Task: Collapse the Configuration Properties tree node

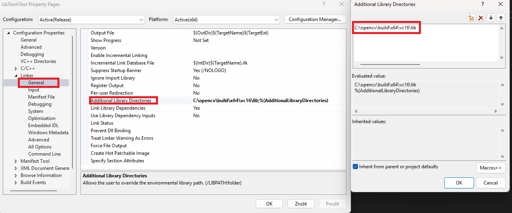Action: (8, 33)
